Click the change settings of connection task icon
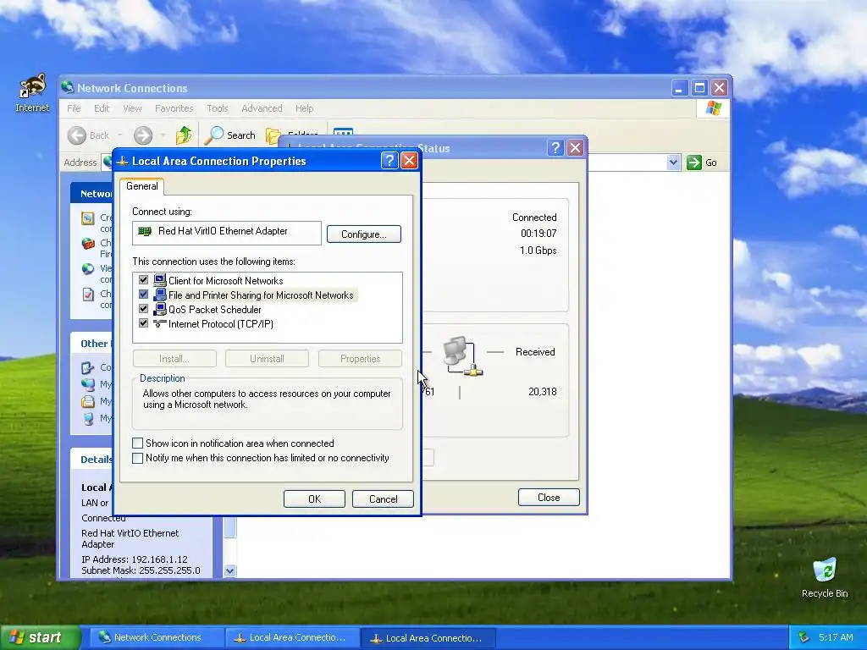867x650 pixels. click(87, 294)
